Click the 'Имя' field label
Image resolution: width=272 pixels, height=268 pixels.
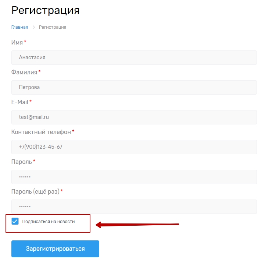tap(17, 43)
